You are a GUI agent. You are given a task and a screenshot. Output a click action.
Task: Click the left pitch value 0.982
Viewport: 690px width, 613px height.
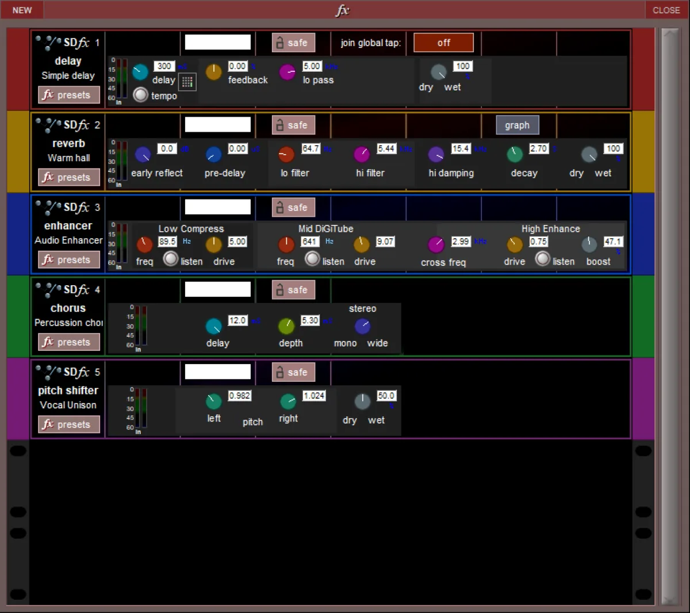(x=239, y=396)
